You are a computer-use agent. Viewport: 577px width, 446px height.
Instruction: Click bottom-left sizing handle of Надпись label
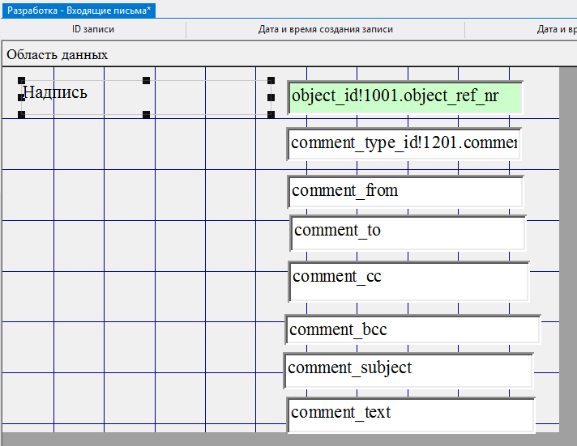(21, 114)
